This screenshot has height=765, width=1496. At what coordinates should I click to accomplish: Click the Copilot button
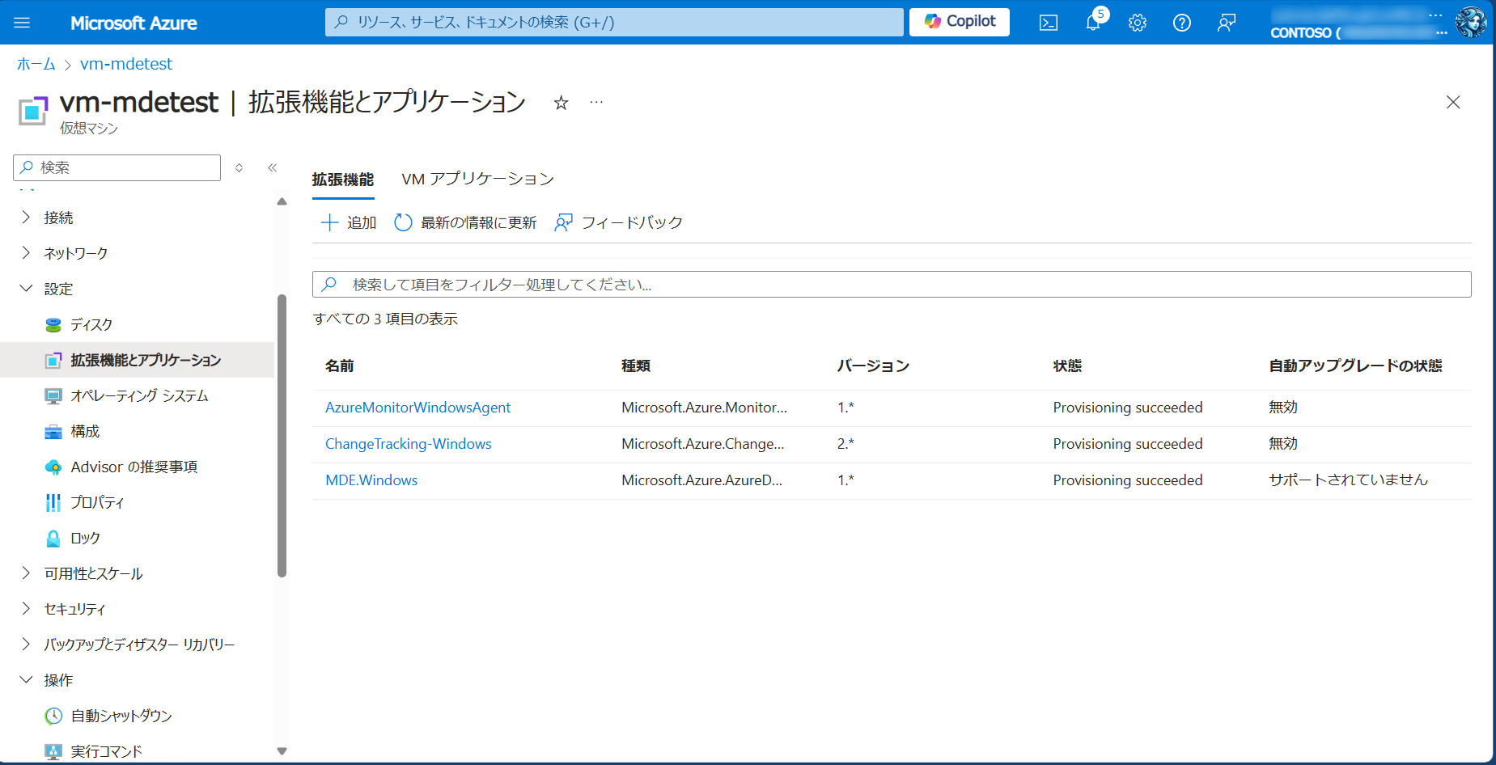point(960,22)
